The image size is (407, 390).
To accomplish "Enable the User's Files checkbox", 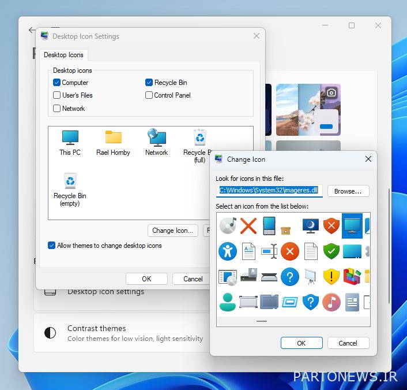I will 57,95.
